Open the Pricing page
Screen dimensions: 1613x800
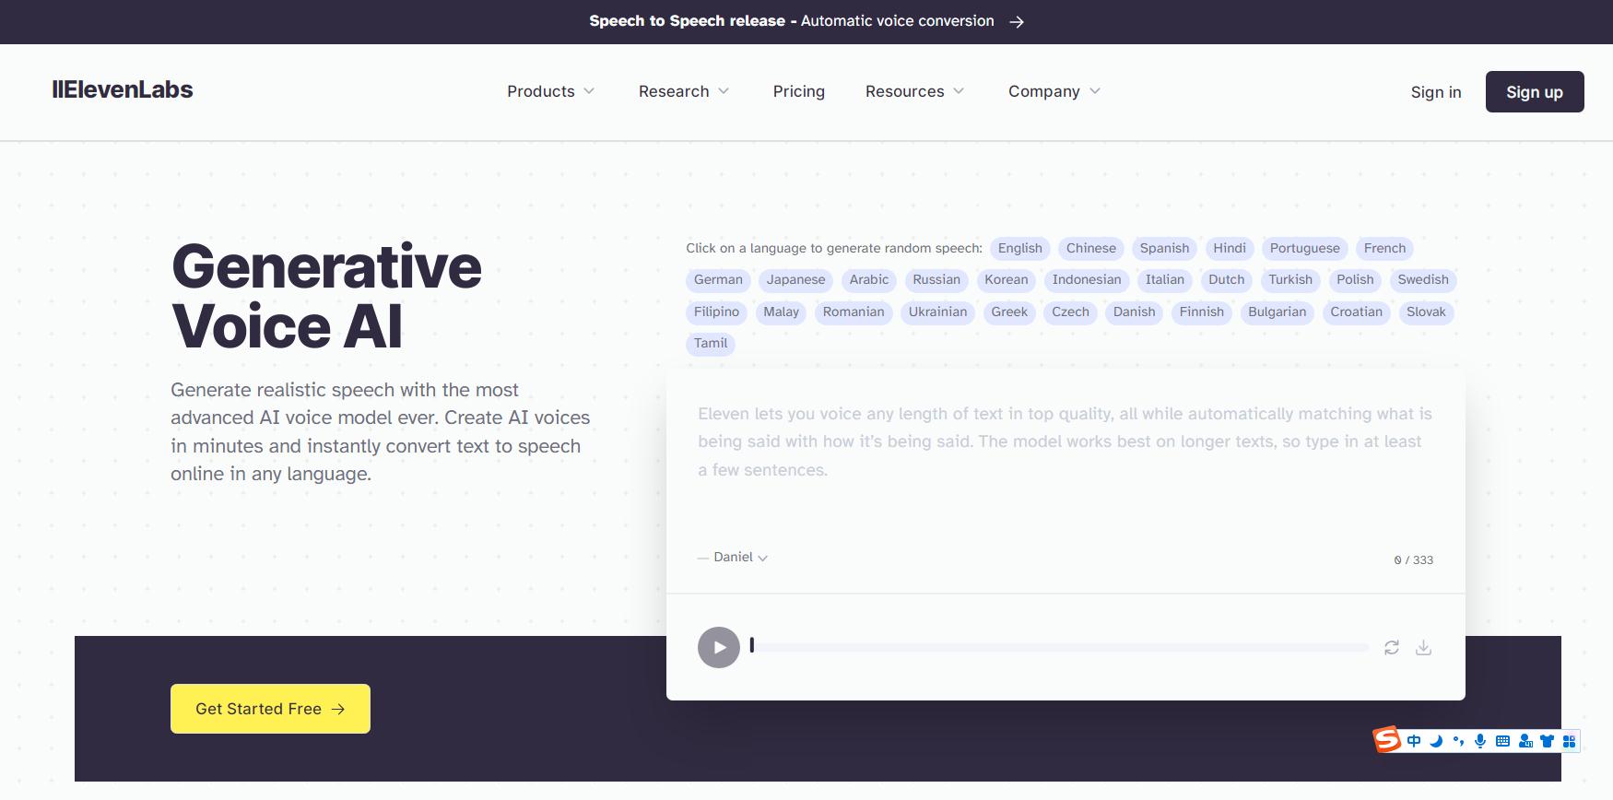pyautogui.click(x=799, y=91)
